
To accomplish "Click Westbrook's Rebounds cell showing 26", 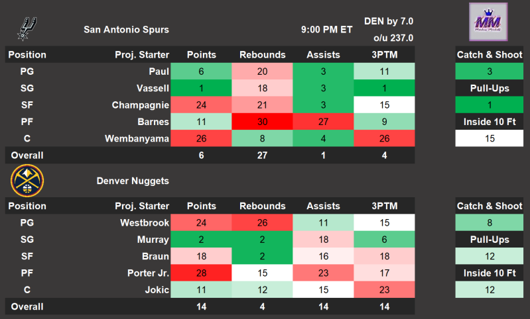I will coord(263,222).
